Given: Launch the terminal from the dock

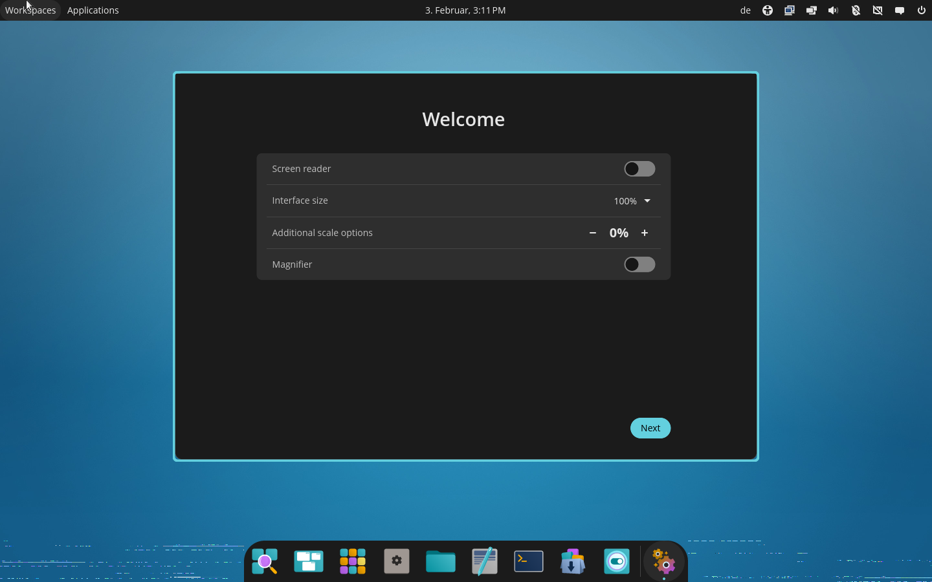Looking at the screenshot, I should click(x=529, y=561).
